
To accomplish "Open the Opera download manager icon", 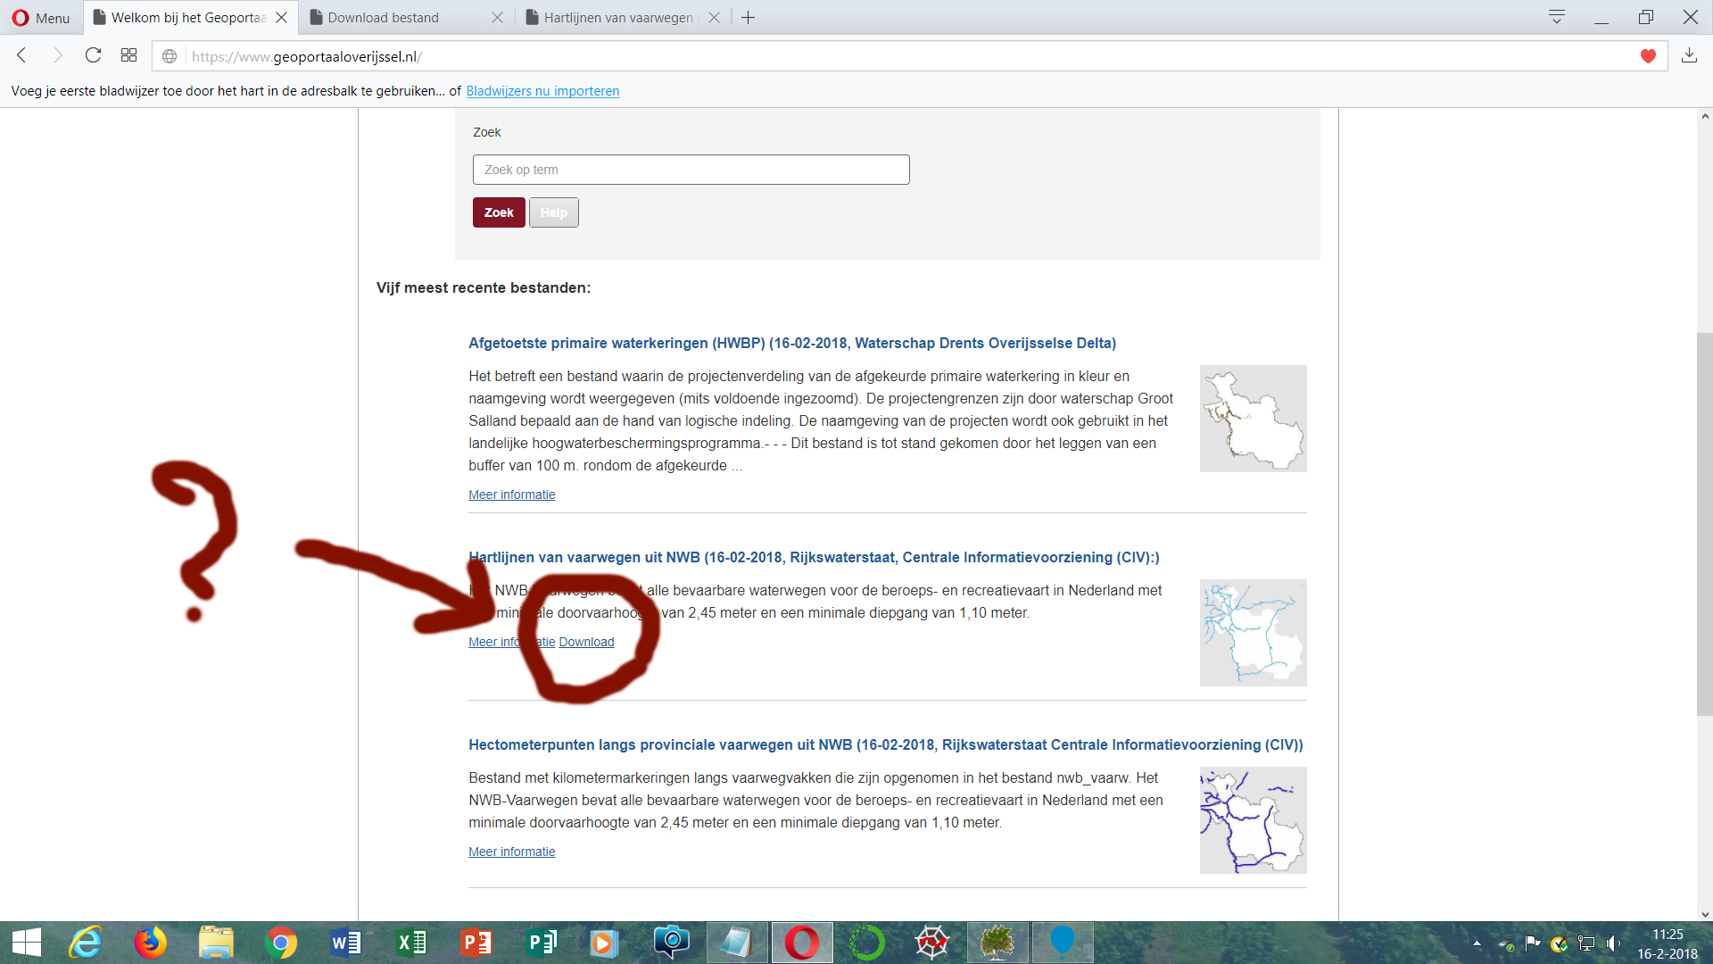I will click(1689, 54).
